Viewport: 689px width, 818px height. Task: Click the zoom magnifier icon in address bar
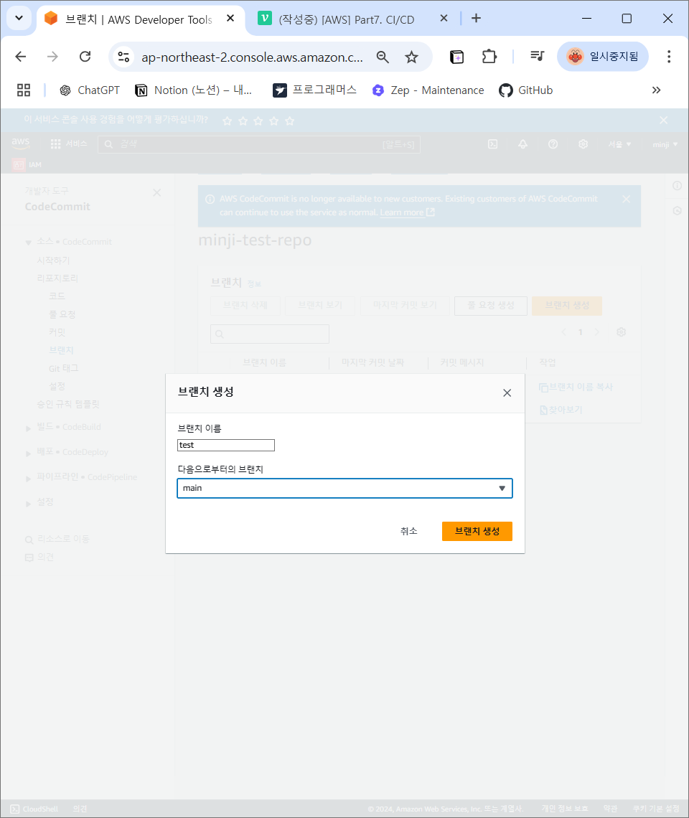pyautogui.click(x=383, y=57)
